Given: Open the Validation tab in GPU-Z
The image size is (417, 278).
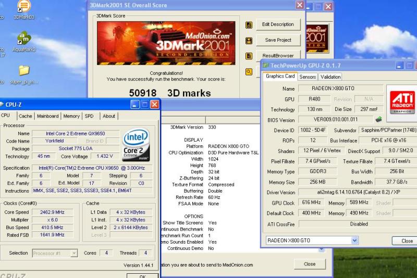Looking at the screenshot, I should point(330,77).
